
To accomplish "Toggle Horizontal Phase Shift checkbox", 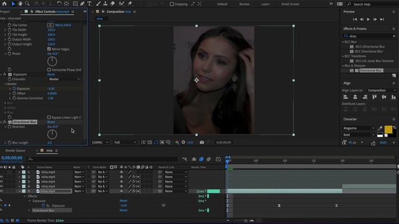I will pos(49,70).
